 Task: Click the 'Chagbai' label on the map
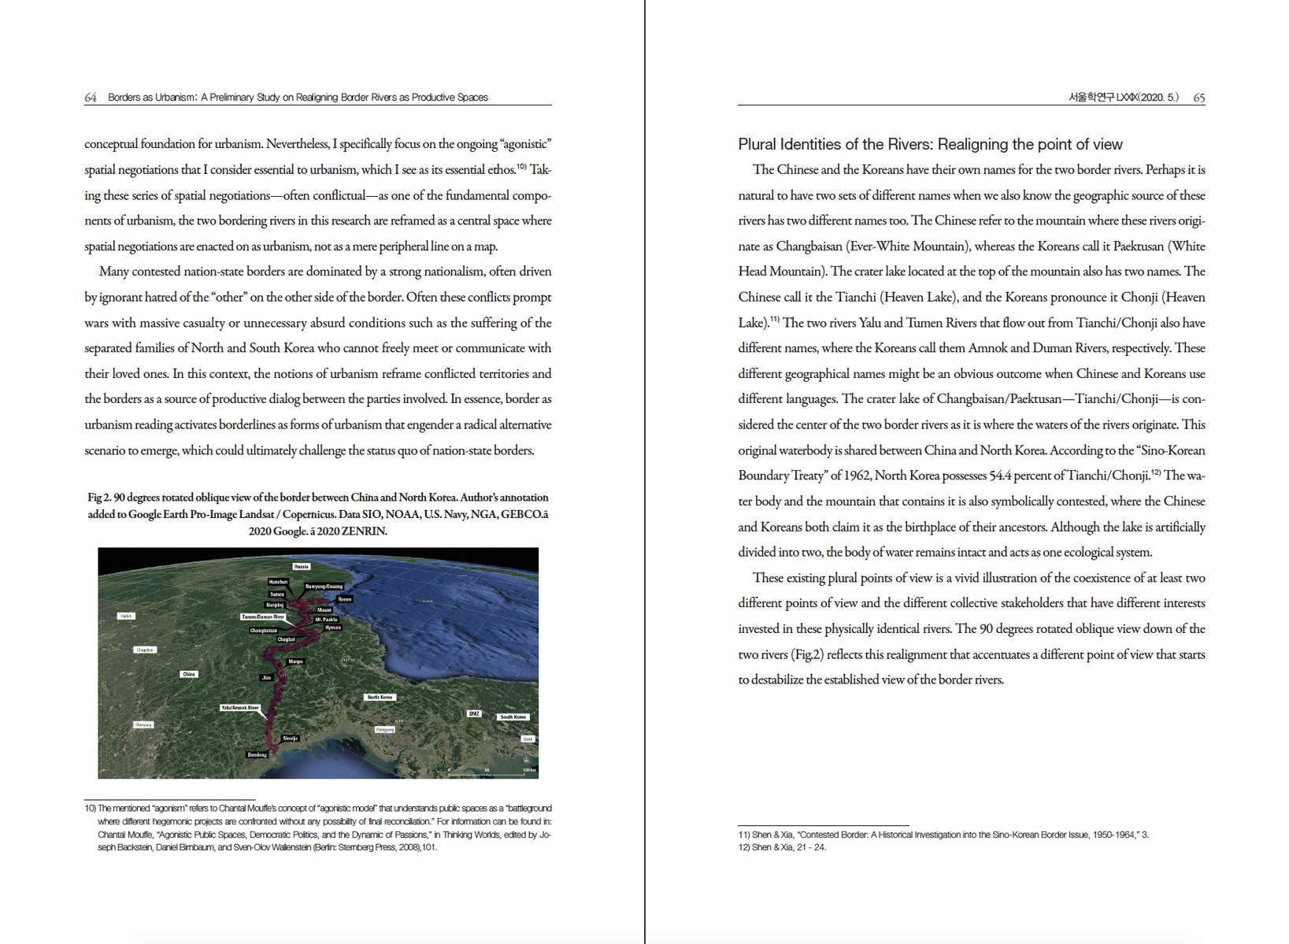coord(286,639)
